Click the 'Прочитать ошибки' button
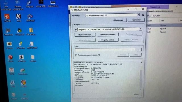Image resolution: width=182 pixels, height=102 pixels. pyautogui.click(x=108, y=35)
